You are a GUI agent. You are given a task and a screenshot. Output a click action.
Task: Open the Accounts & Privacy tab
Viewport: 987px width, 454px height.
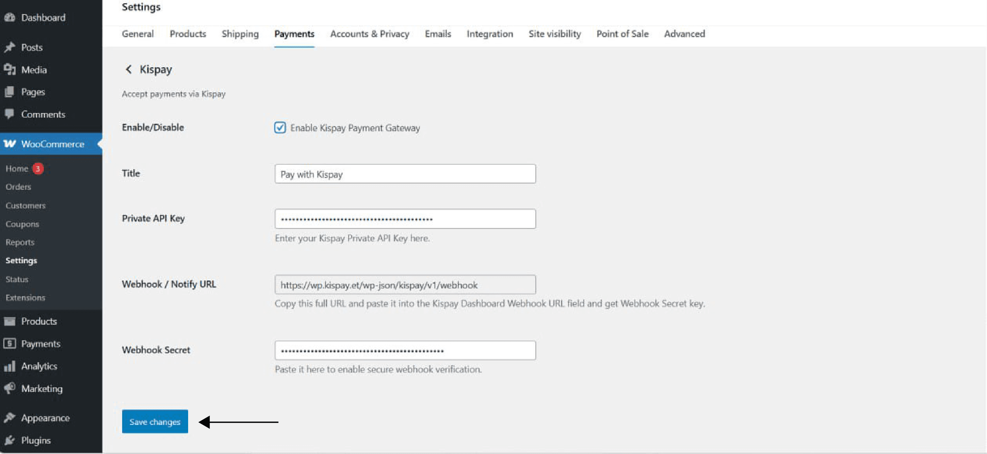(369, 34)
